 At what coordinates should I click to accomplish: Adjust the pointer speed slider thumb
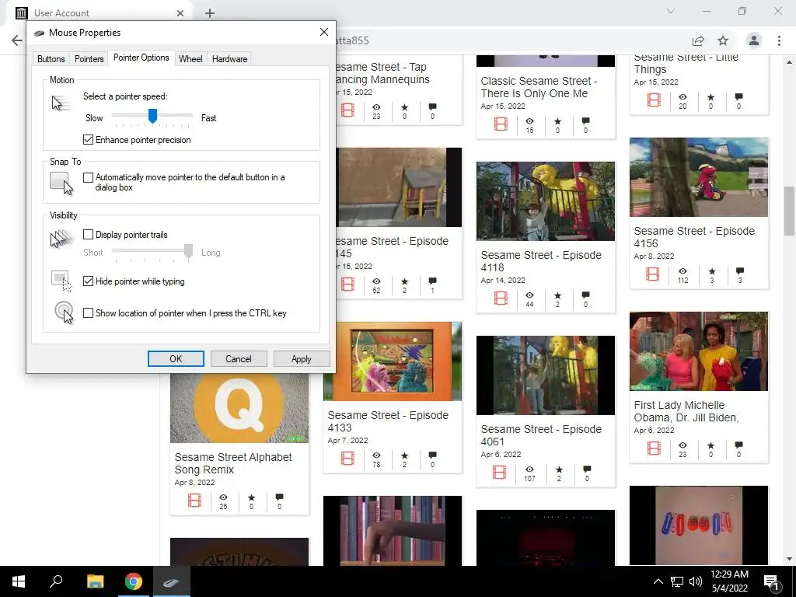click(152, 116)
